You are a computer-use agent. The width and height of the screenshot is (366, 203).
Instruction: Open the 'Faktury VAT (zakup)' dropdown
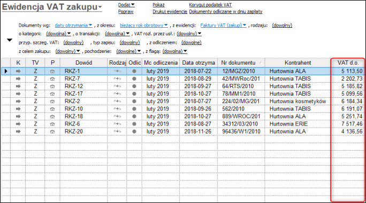pyautogui.click(x=223, y=26)
